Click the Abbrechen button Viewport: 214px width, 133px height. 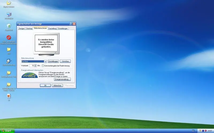pyautogui.click(x=57, y=85)
